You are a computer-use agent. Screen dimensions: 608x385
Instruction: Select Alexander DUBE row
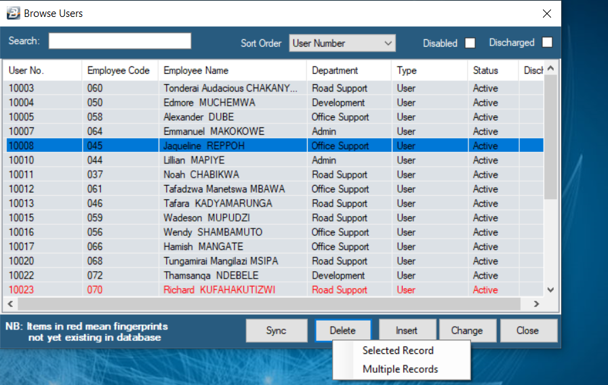pos(273,117)
